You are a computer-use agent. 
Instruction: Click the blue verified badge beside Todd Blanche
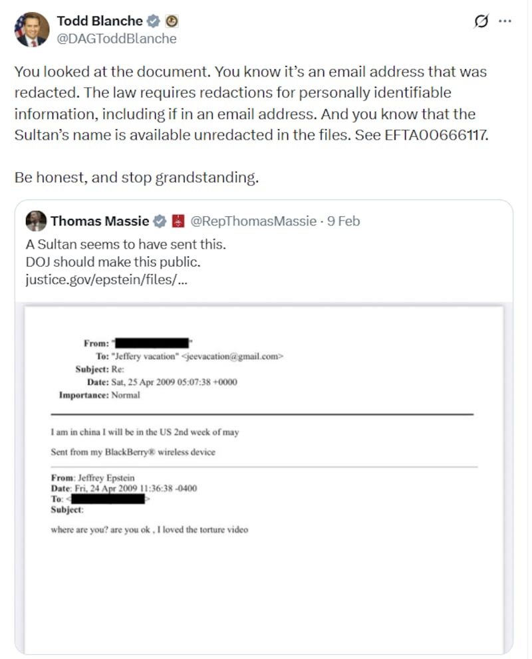coord(154,21)
